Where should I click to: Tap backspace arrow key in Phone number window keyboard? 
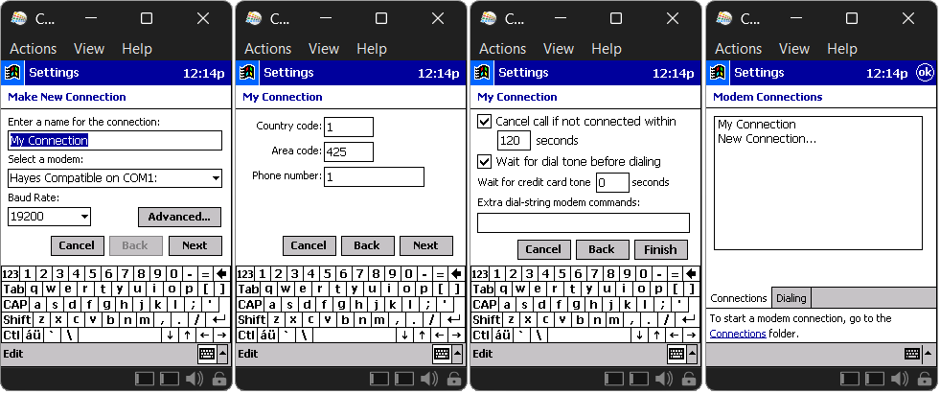pos(457,274)
